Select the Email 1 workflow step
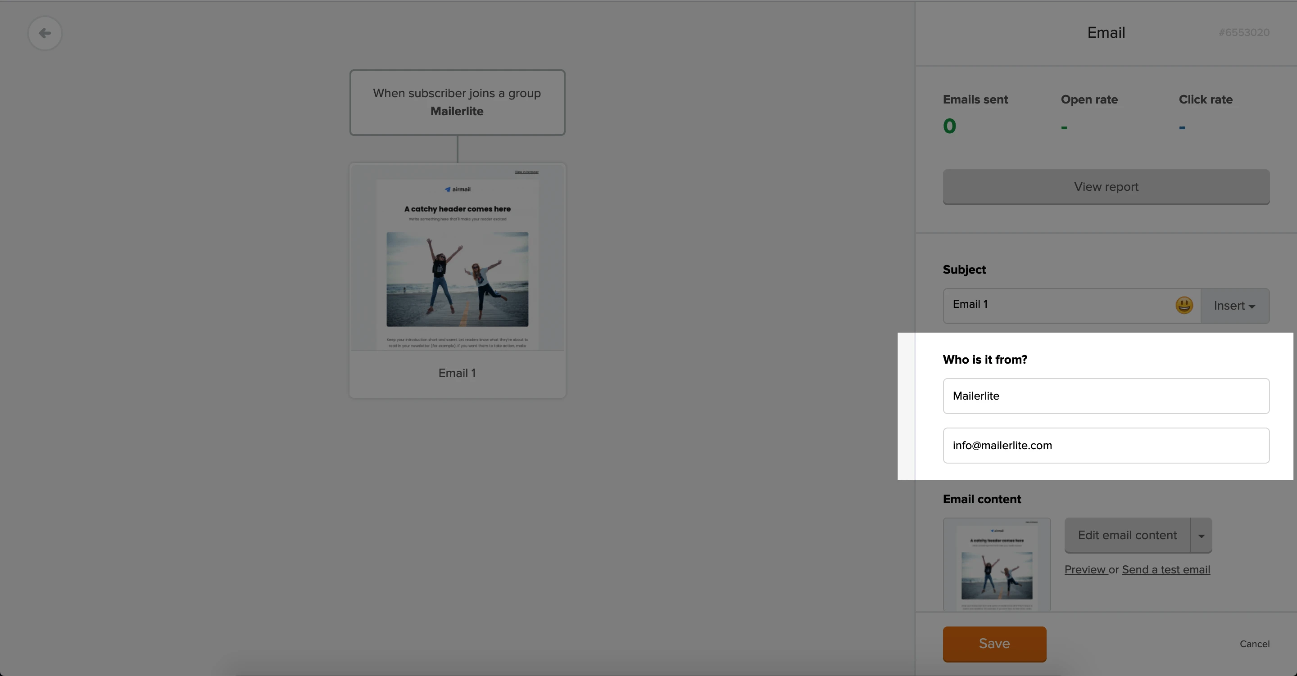This screenshot has width=1297, height=676. [457, 373]
